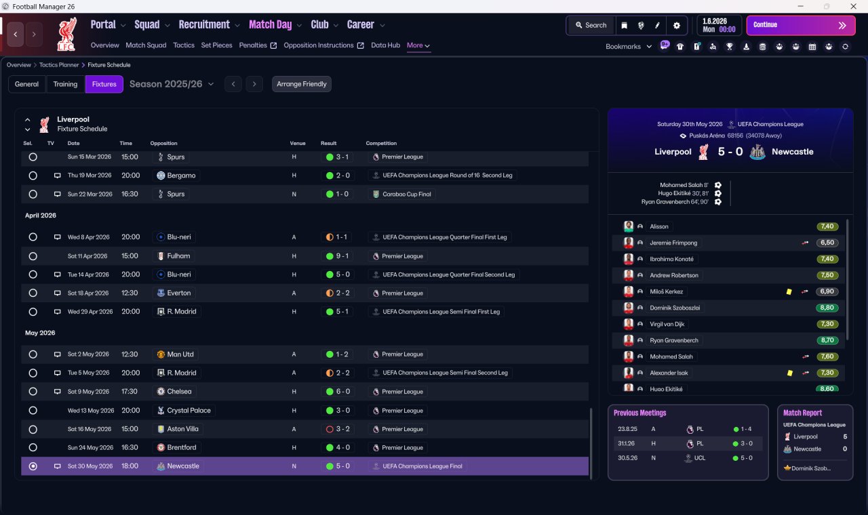Image resolution: width=868 pixels, height=515 pixels.
Task: Click the training cone shortcut icon
Action: click(x=747, y=47)
